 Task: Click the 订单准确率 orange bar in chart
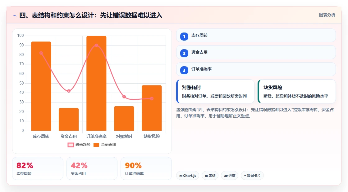pos(96,83)
